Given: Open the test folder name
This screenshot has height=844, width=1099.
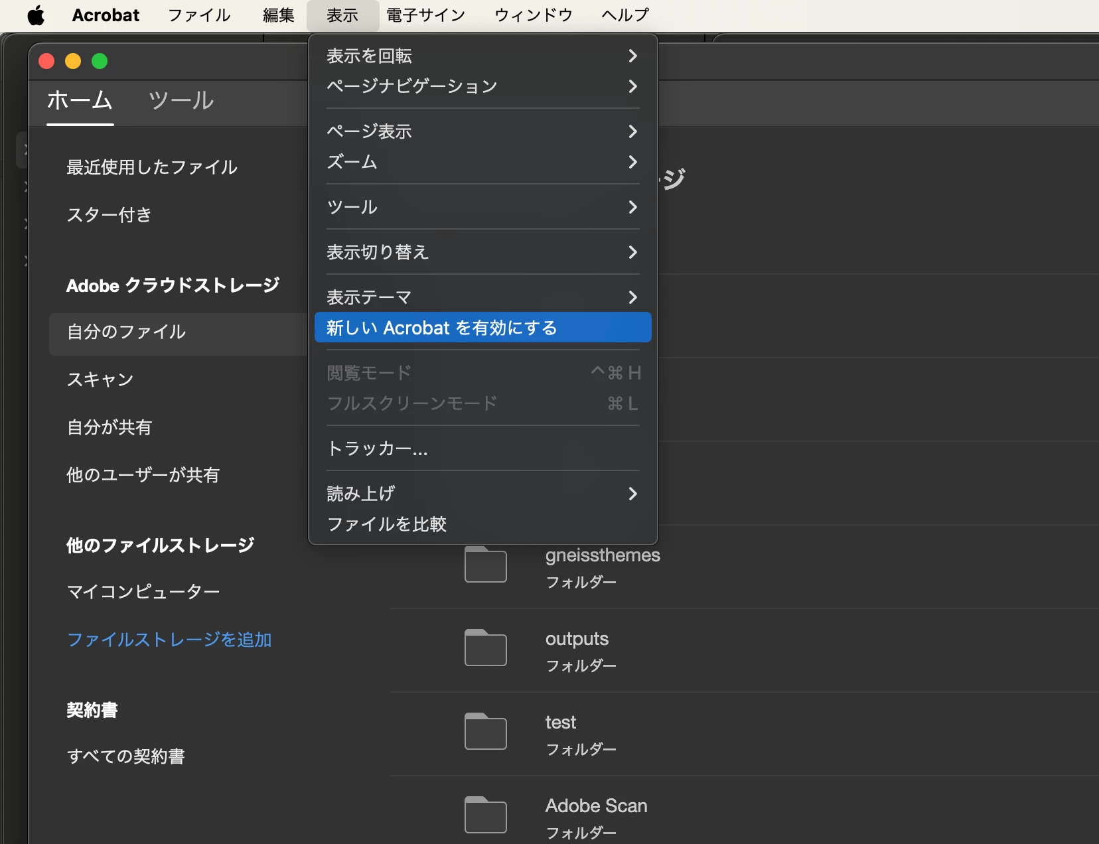Looking at the screenshot, I should (x=561, y=722).
